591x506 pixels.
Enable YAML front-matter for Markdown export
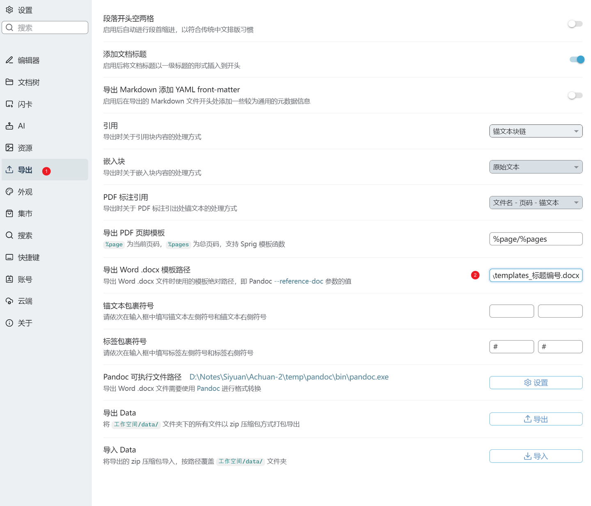(x=575, y=95)
